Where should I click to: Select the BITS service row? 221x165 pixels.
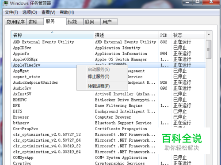tap(108, 111)
